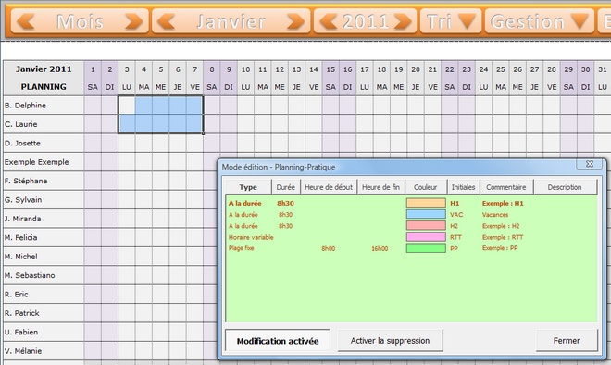
Task: Click the 8h00 start time value
Action: [328, 248]
